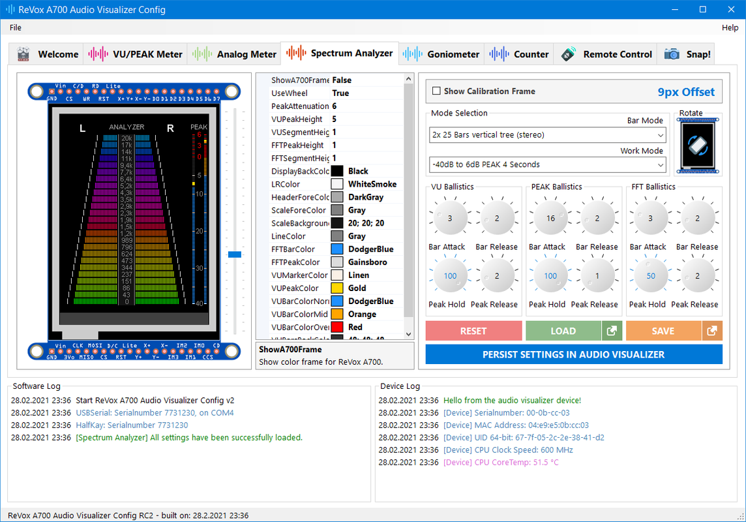This screenshot has width=746, height=522.
Task: Click the VUBarColorOver Red swatch
Action: pyautogui.click(x=337, y=328)
